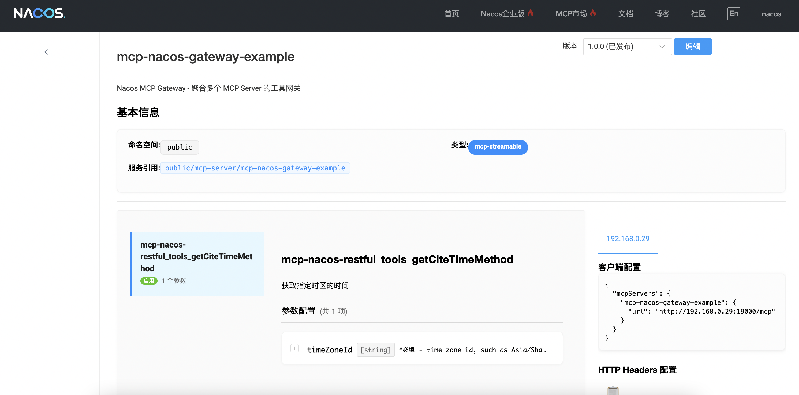This screenshot has height=395, width=799.
Task: Click the "mcpServers" line in JSON config
Action: coord(641,293)
